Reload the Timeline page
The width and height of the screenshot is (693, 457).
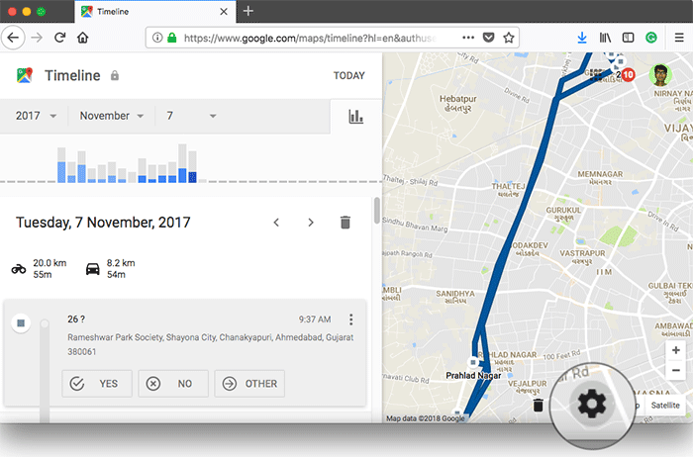pyautogui.click(x=60, y=38)
